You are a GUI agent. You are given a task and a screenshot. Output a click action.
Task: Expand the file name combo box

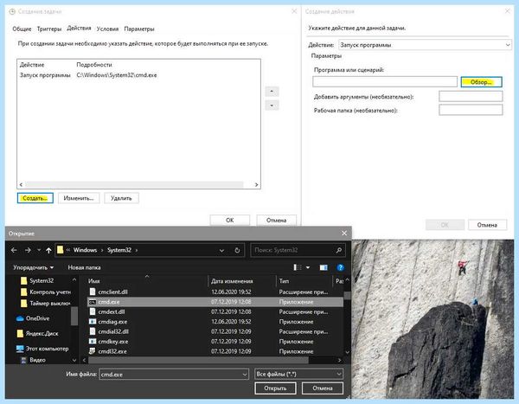[245, 375]
